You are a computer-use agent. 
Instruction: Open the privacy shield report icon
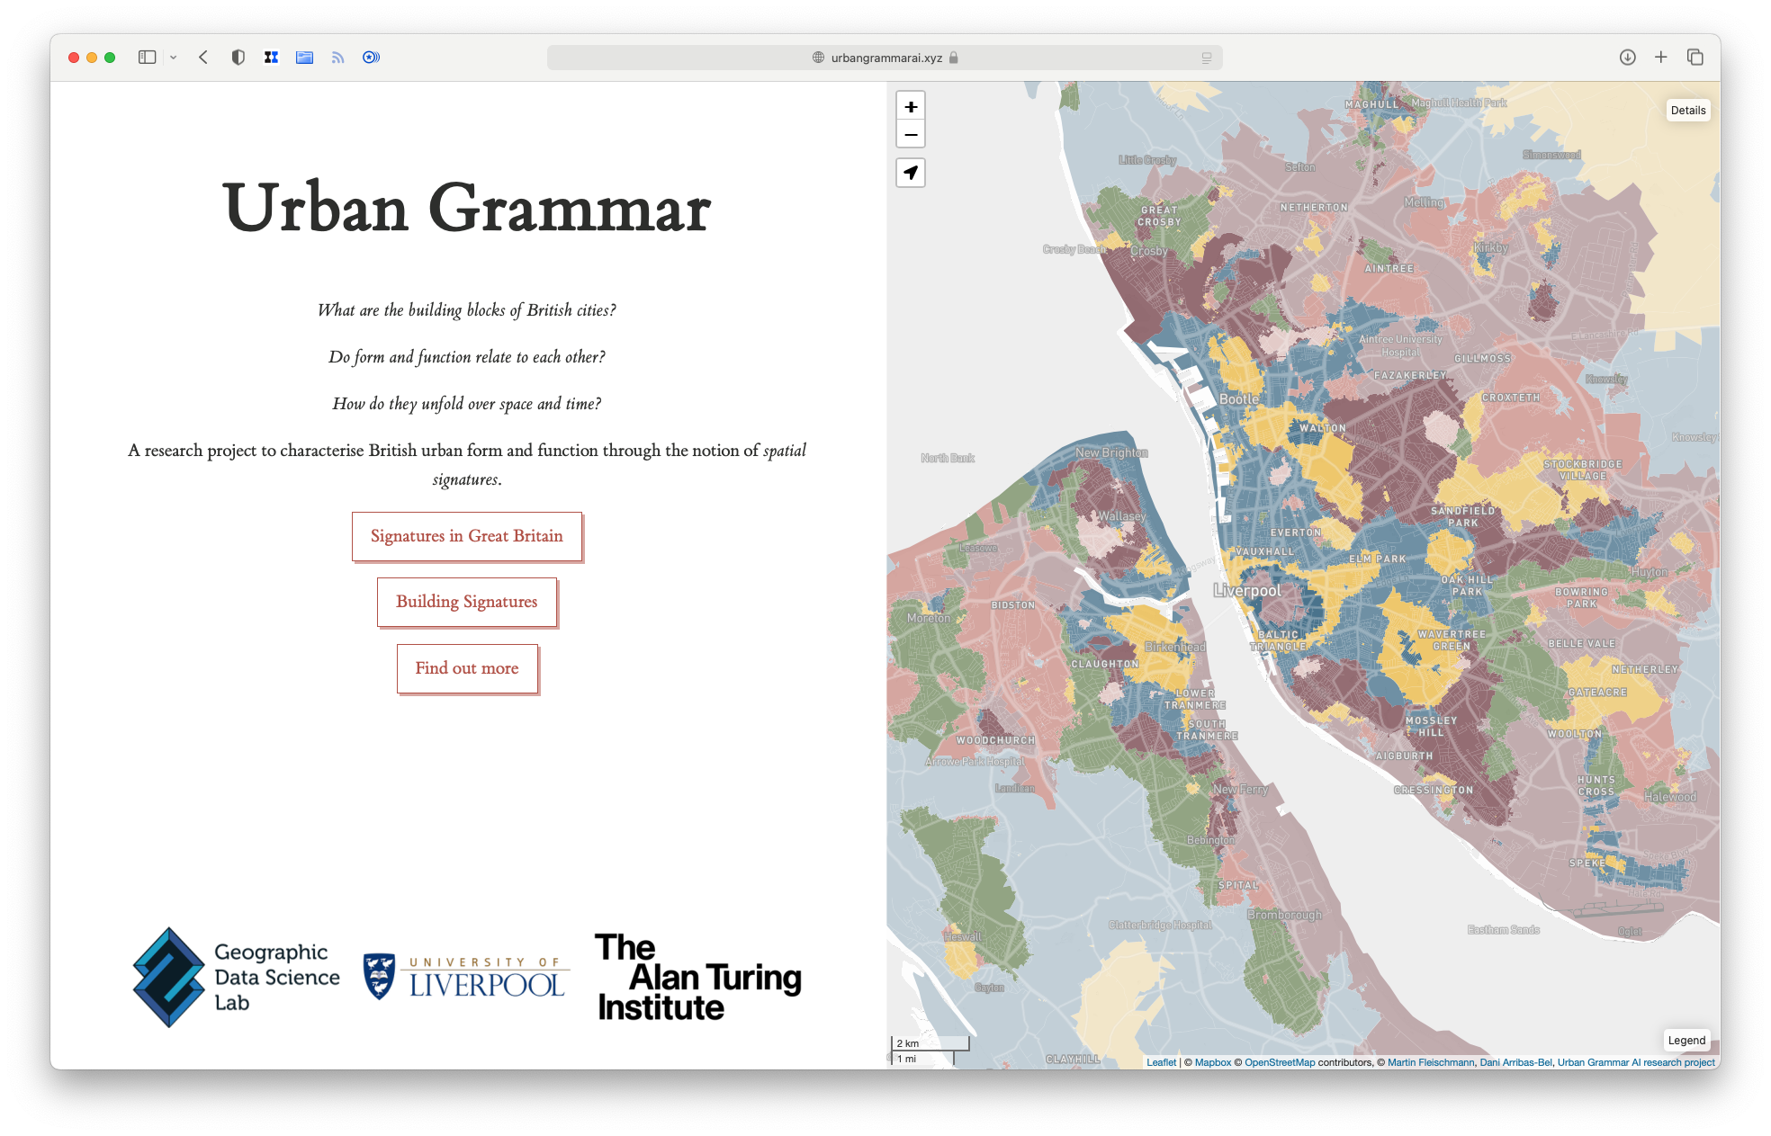click(x=238, y=58)
